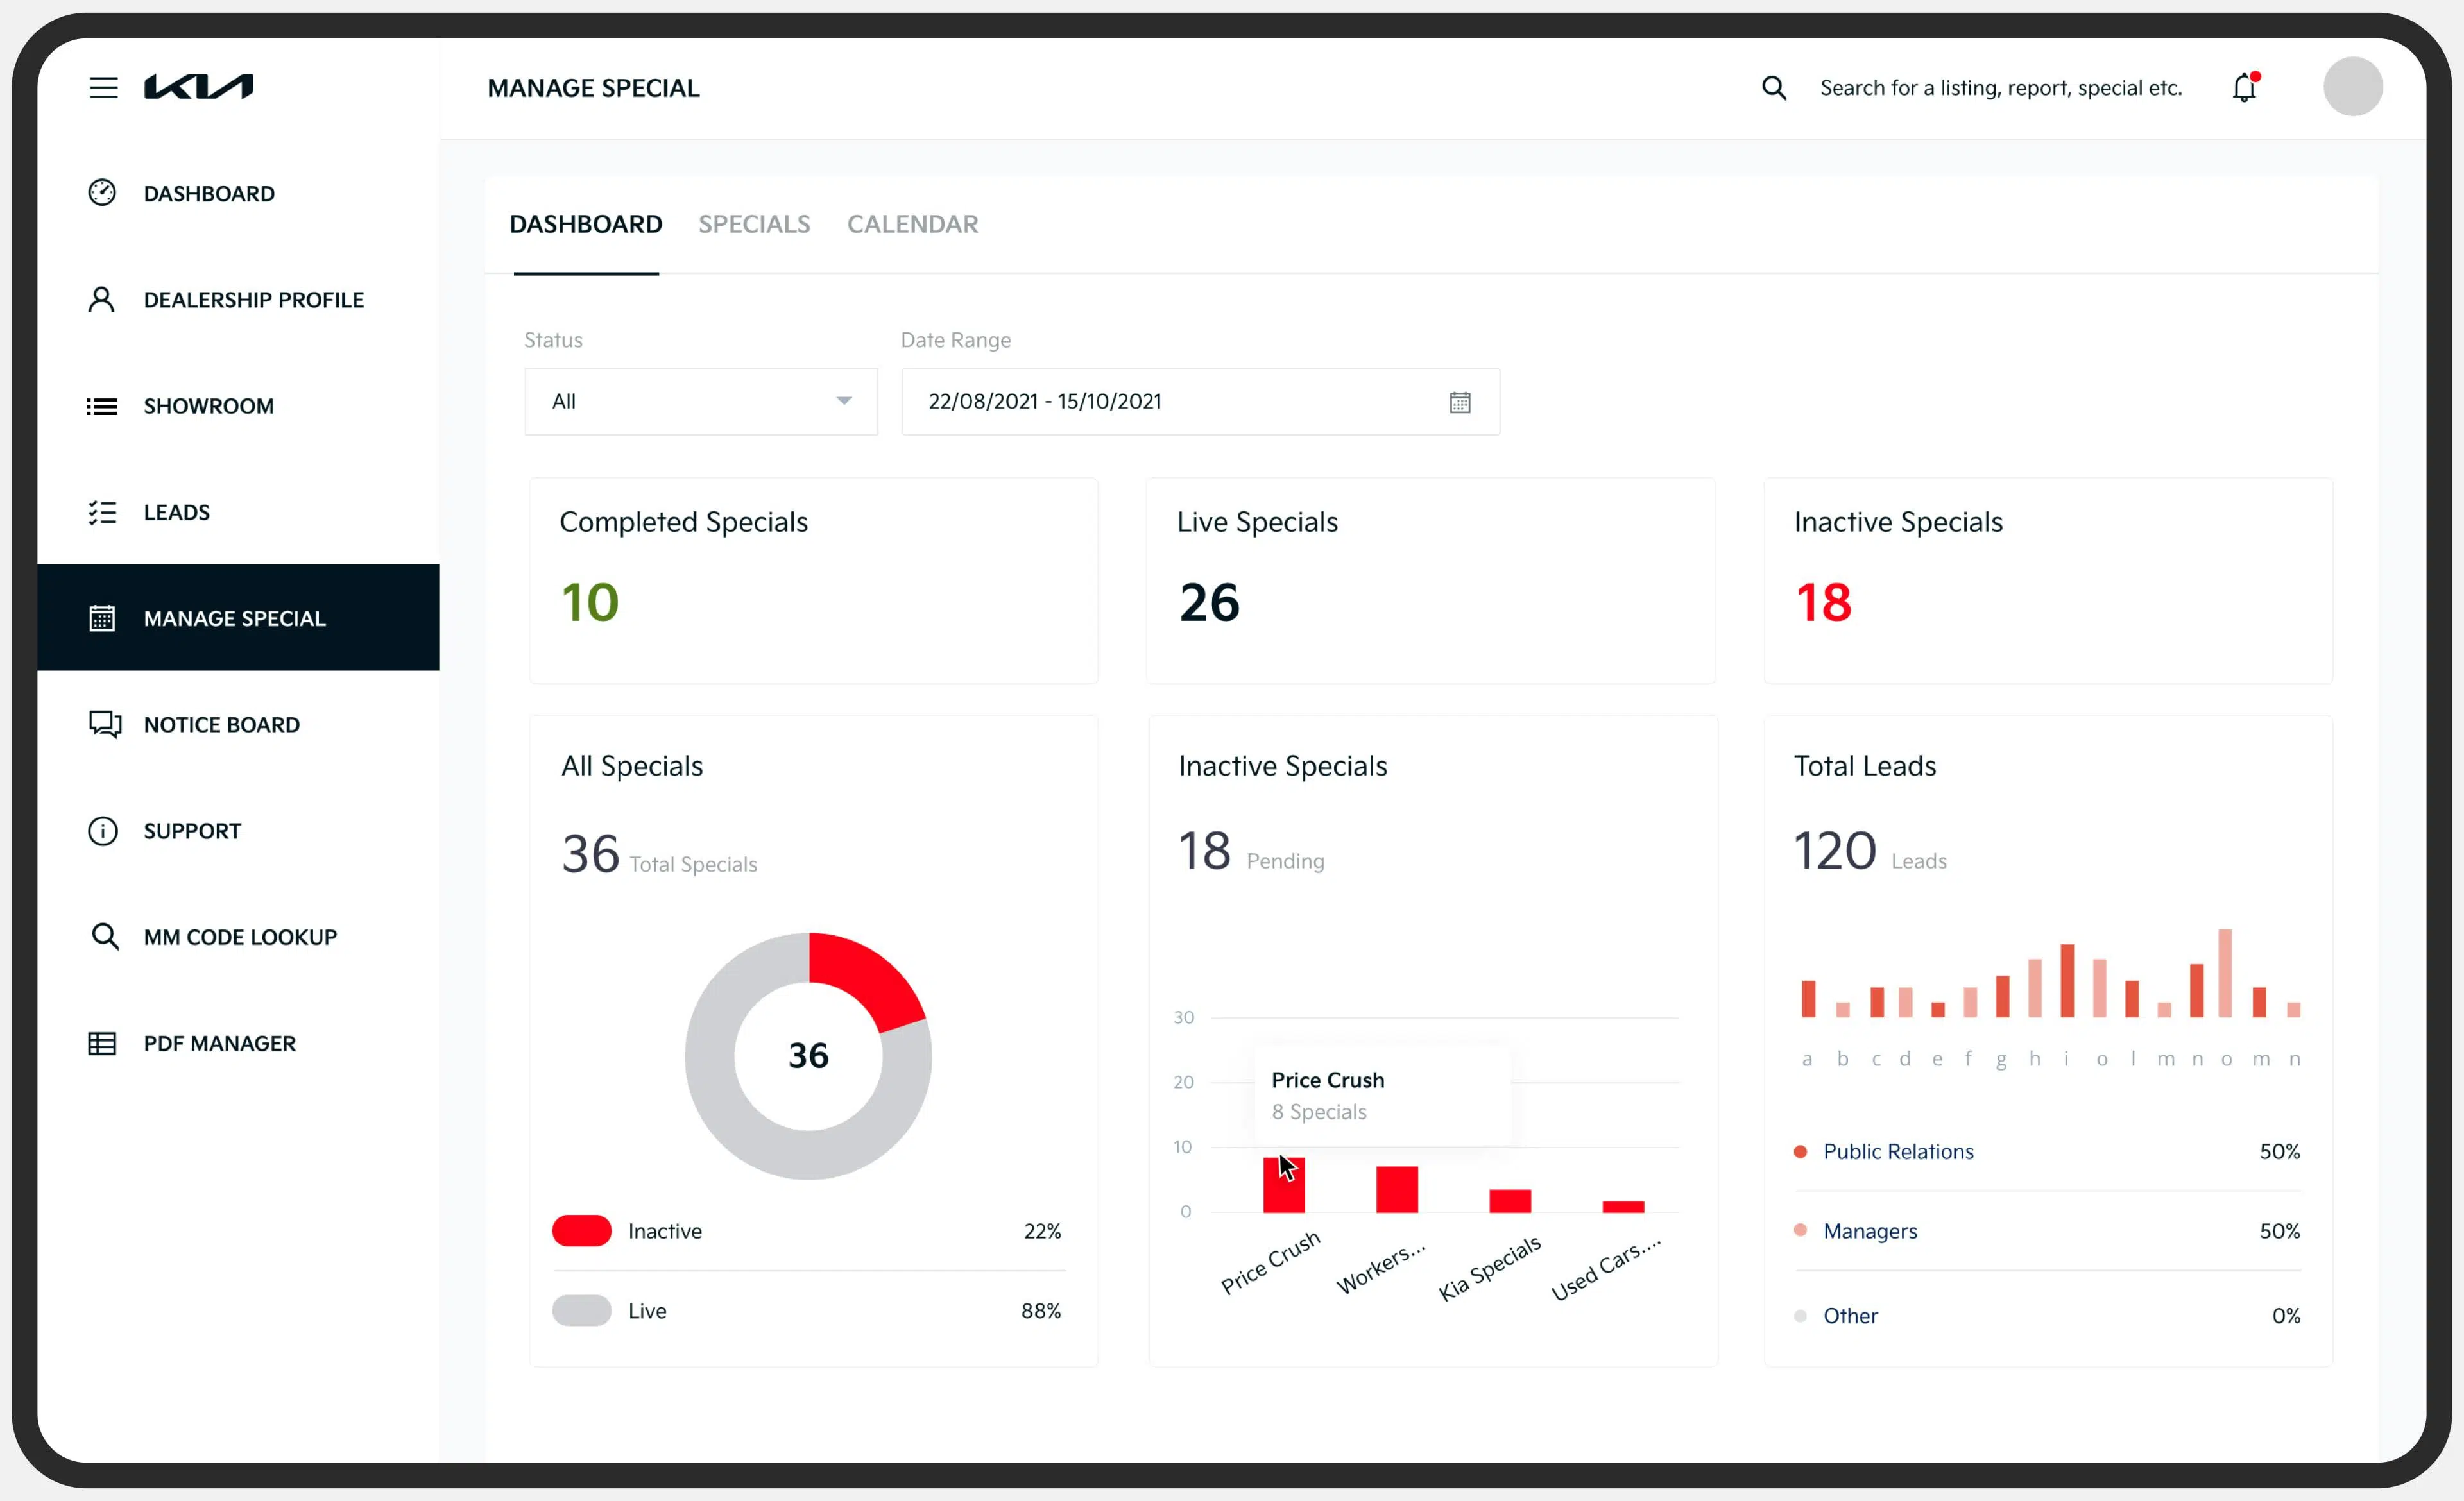The width and height of the screenshot is (2464, 1501).
Task: Click the Kia logo
Action: (x=199, y=87)
